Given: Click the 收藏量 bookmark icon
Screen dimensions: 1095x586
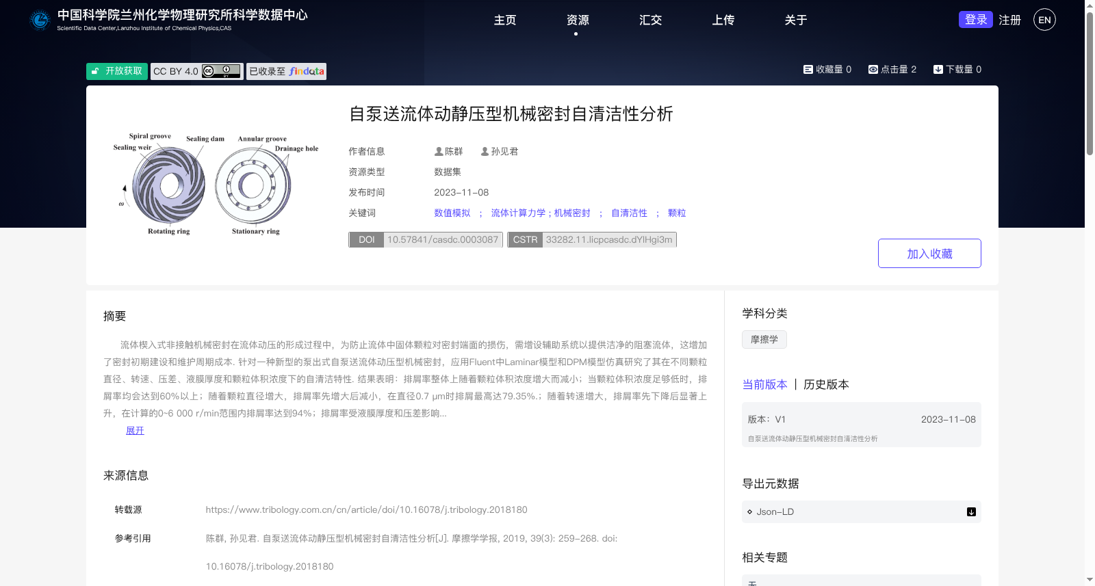Looking at the screenshot, I should [808, 70].
